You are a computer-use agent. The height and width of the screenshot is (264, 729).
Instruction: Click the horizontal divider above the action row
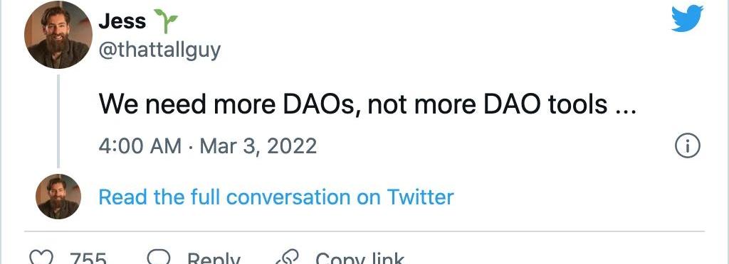[x=364, y=231]
